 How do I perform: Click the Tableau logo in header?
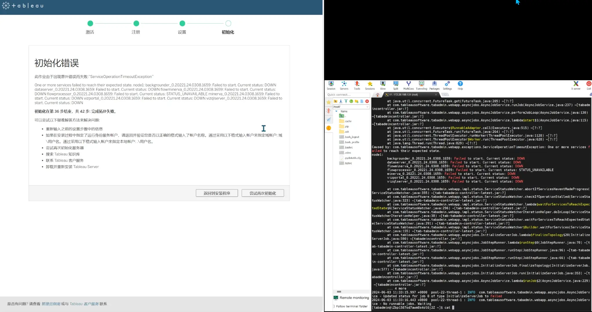(23, 6)
